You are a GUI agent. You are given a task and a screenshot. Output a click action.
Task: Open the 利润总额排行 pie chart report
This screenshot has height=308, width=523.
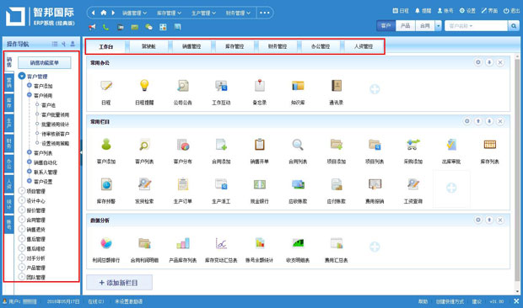pos(106,243)
